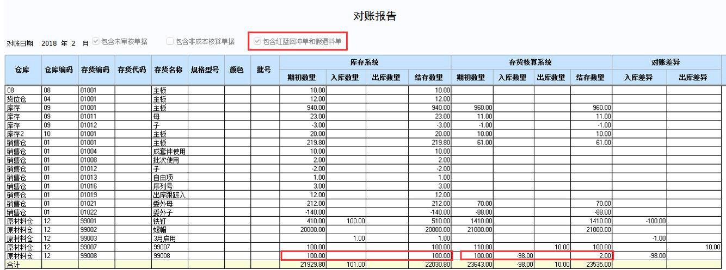This screenshot has height=270, width=726.
Task: Uncheck 包含红蓝回冲单和假退料单 option
Action: 257,41
